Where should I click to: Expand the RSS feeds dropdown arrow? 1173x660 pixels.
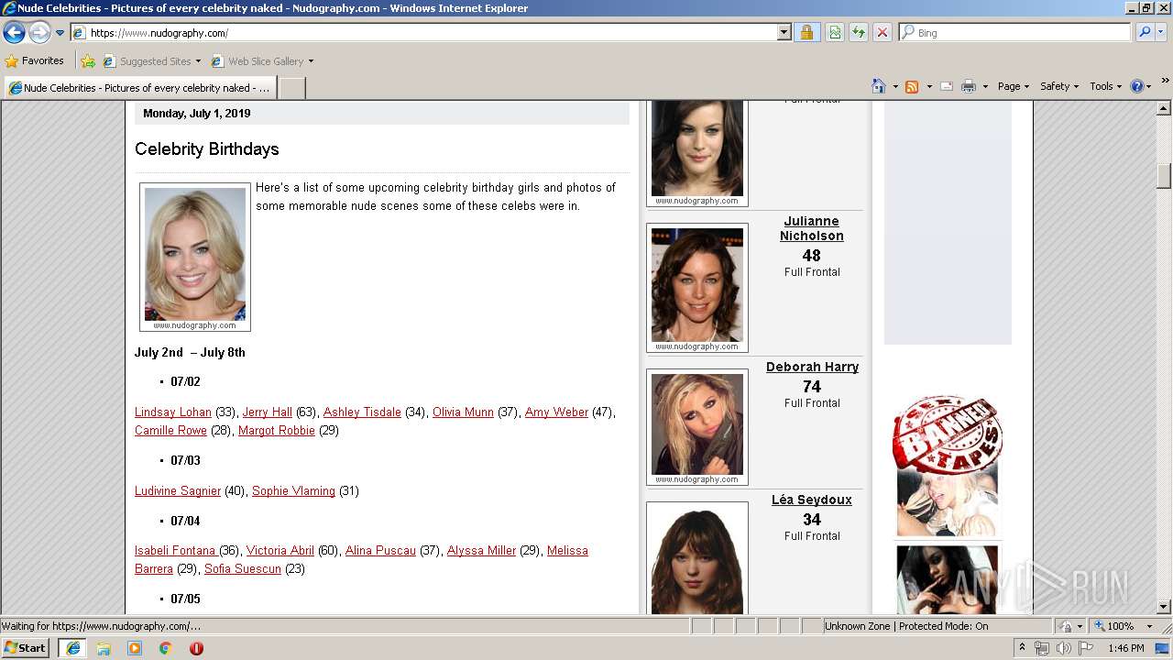[x=928, y=86]
